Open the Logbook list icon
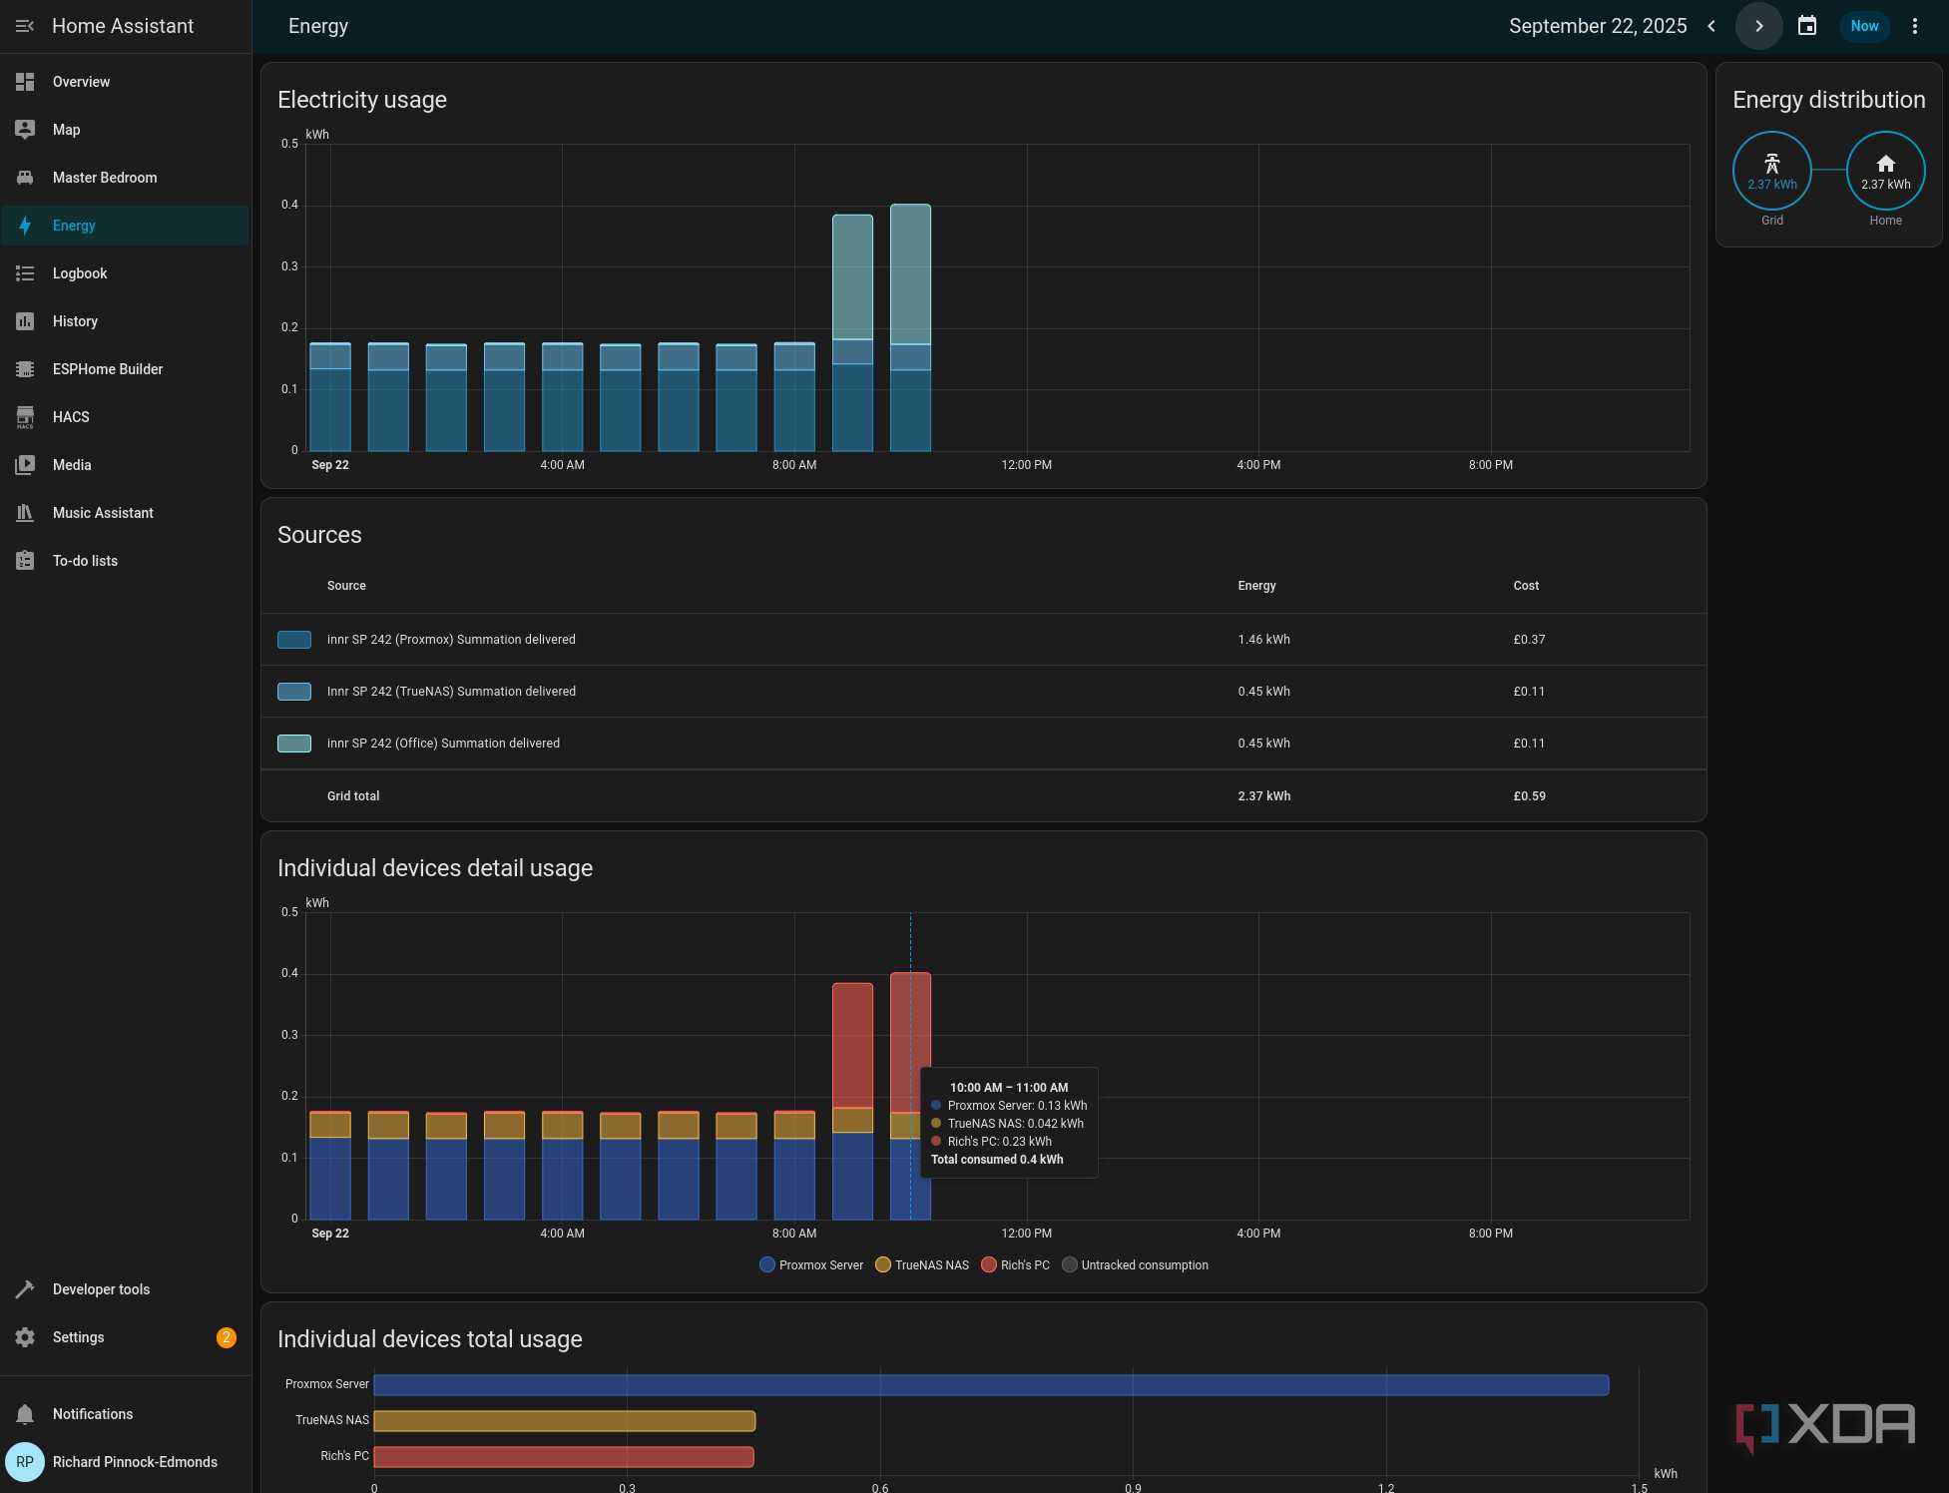 click(25, 273)
